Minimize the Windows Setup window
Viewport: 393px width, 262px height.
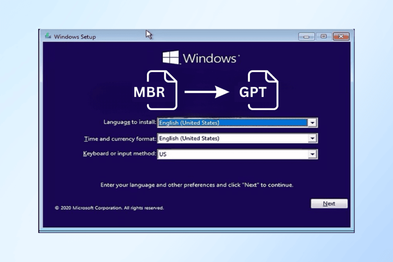306,36
